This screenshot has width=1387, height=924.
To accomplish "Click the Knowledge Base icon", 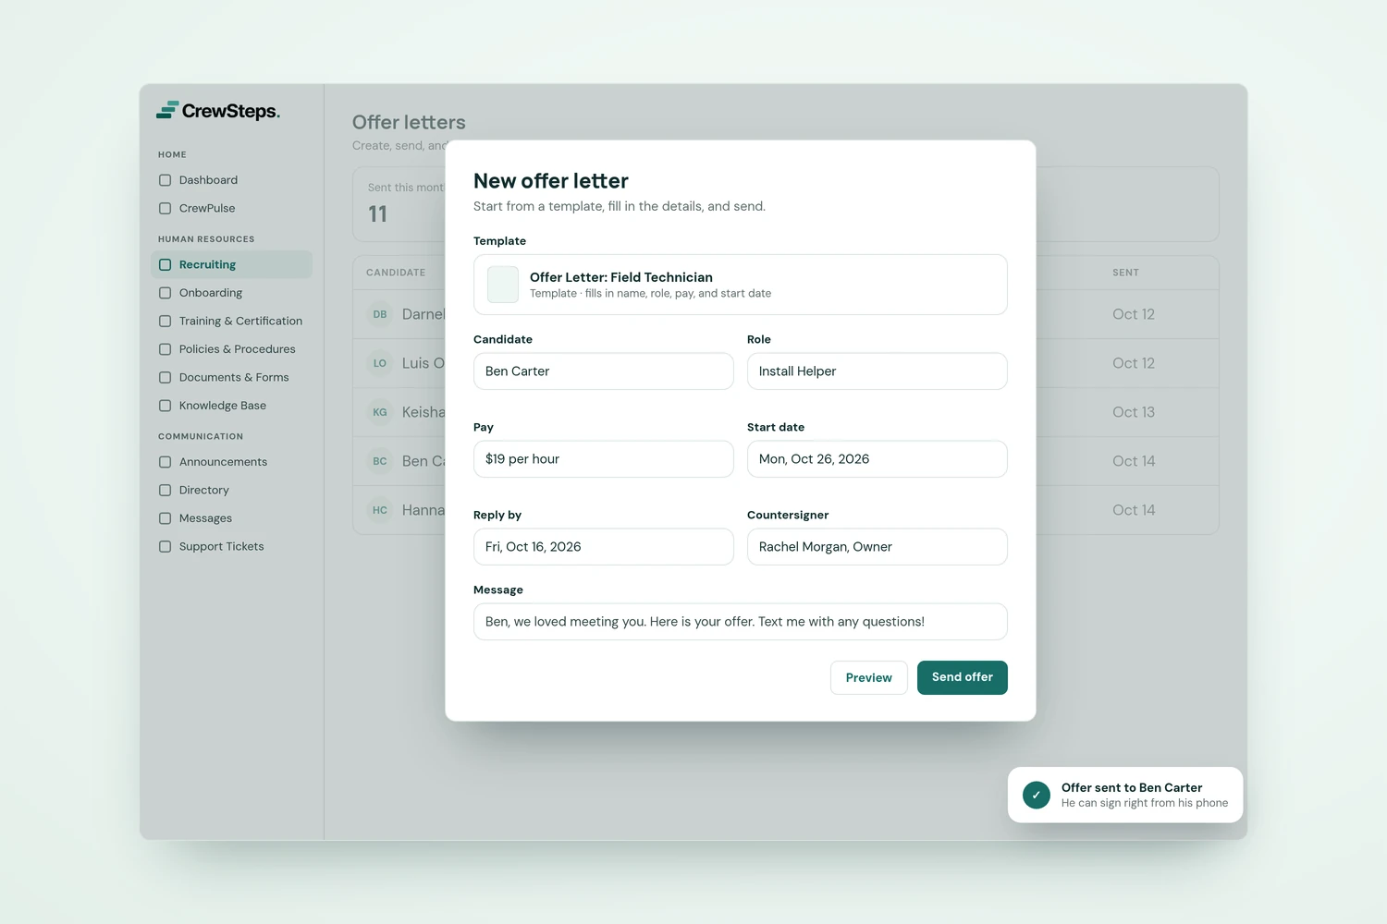I will click(x=165, y=406).
